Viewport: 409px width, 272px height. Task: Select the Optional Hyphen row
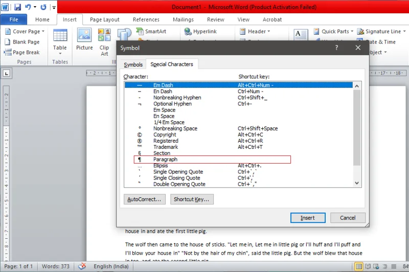point(238,104)
